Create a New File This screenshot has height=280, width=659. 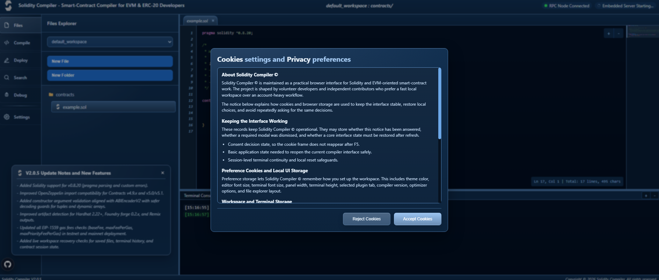click(x=110, y=61)
